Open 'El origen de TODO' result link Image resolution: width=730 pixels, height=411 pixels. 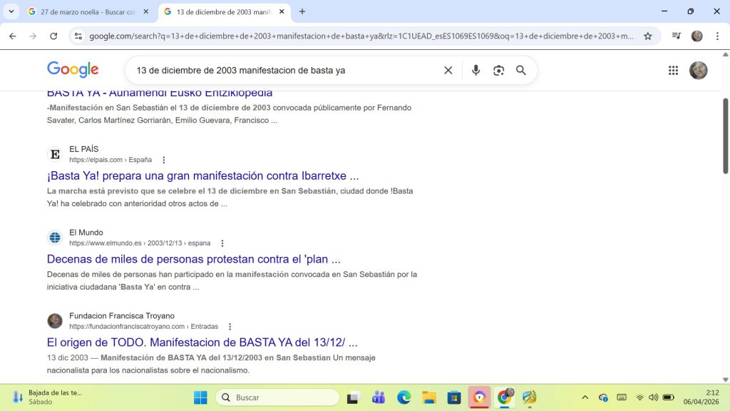pyautogui.click(x=202, y=342)
